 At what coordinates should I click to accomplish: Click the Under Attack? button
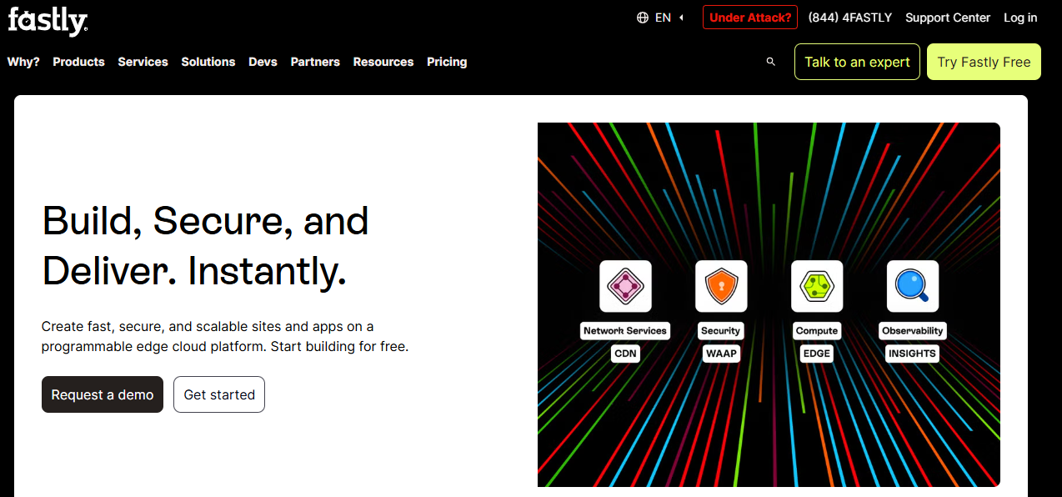coord(750,18)
